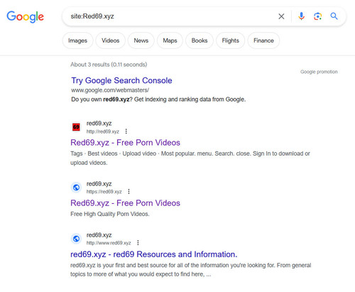Image resolution: width=355 pixels, height=292 pixels.
Task: Open Try Google Search Console link
Action: 121,80
